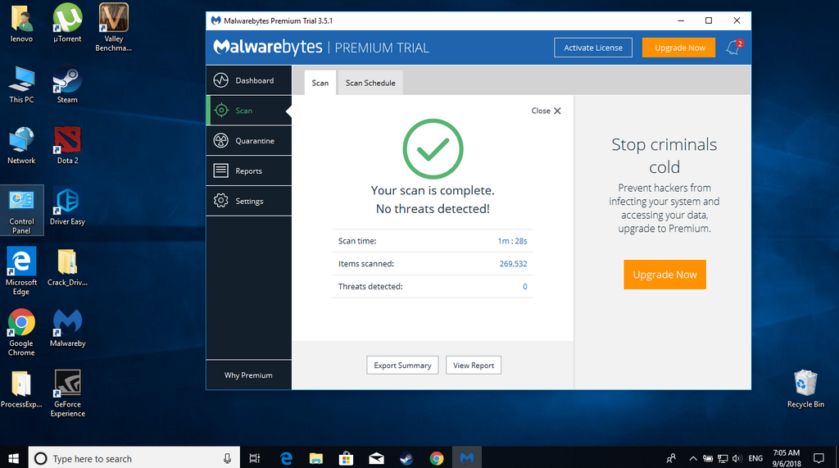Select the lenovo desktop folder icon

[21, 24]
